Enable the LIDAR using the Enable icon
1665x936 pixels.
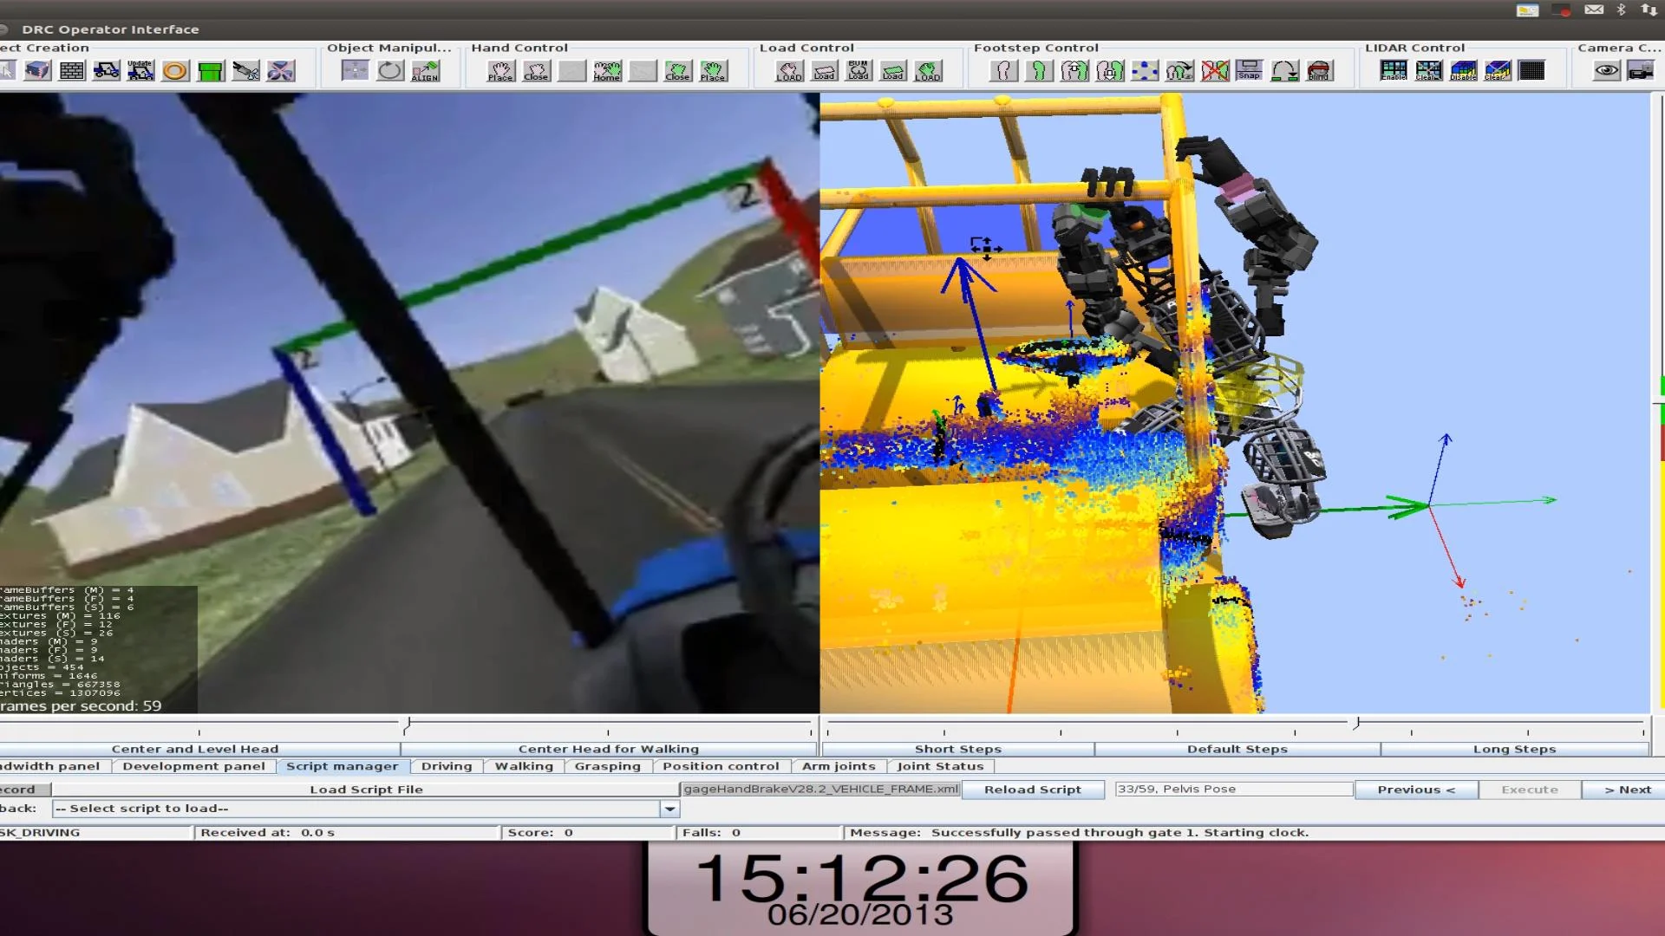tap(1393, 71)
